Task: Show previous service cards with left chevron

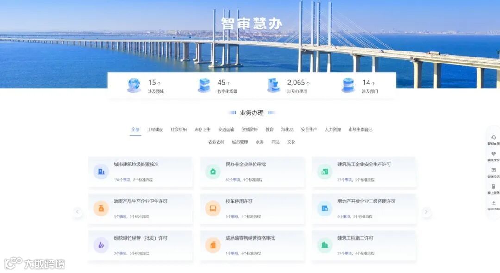Action: 77,212
